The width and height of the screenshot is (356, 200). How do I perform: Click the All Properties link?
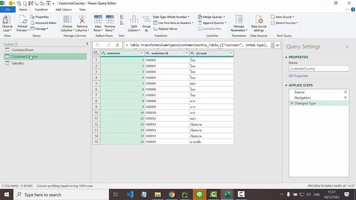coord(298,76)
